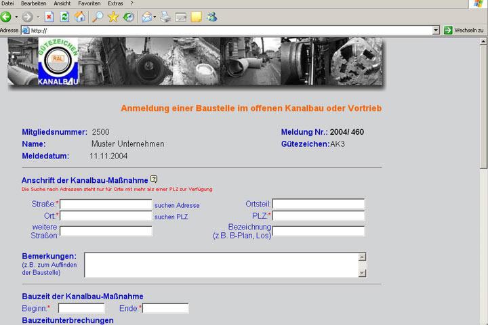Expand the Back button history arrow

[17, 17]
